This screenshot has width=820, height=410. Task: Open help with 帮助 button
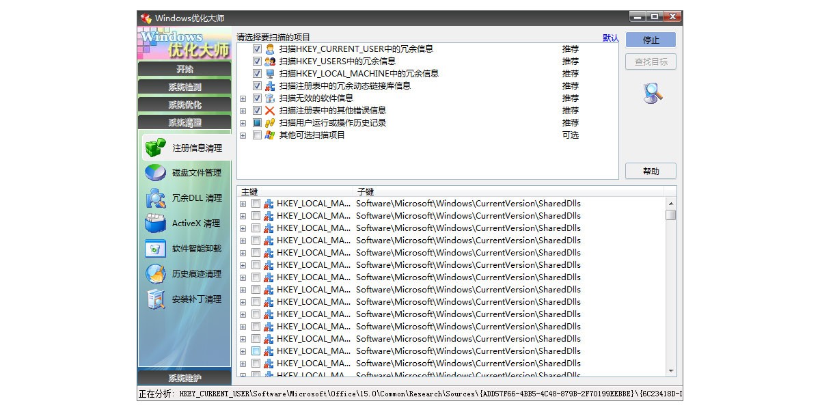tap(651, 172)
